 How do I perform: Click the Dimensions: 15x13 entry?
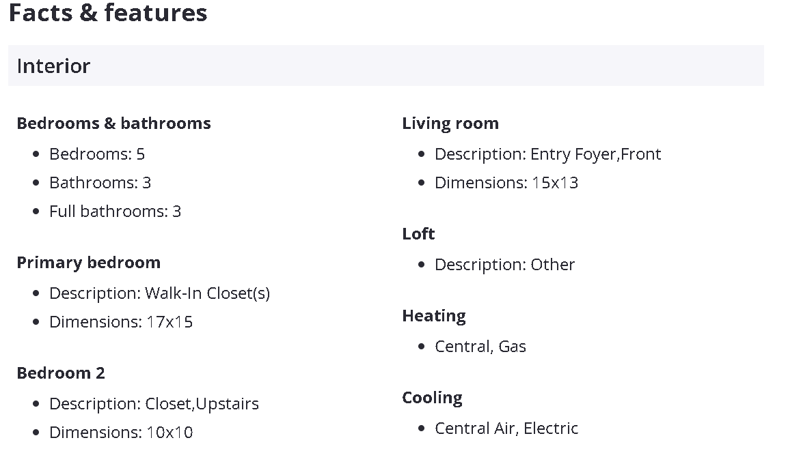(x=506, y=183)
